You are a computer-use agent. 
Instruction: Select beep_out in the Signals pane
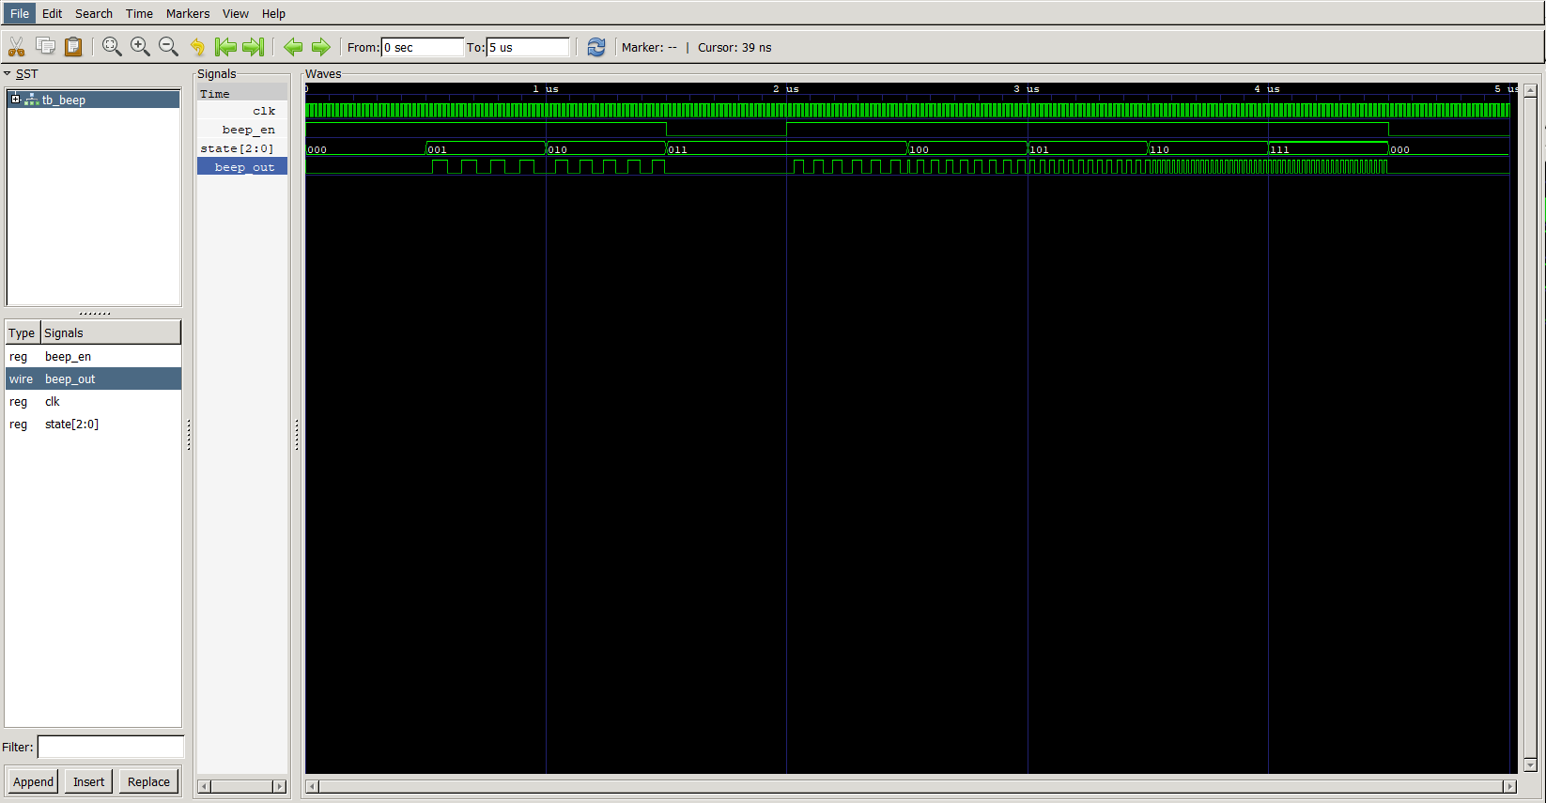point(242,167)
